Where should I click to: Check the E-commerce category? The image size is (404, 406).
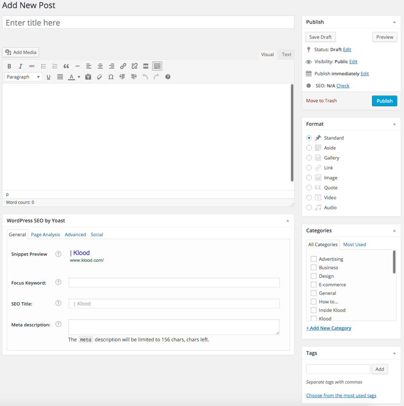(314, 284)
